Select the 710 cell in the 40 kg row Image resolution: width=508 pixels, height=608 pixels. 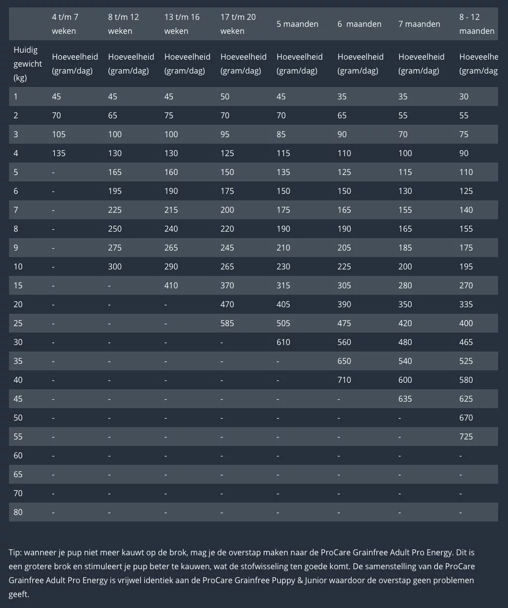344,380
